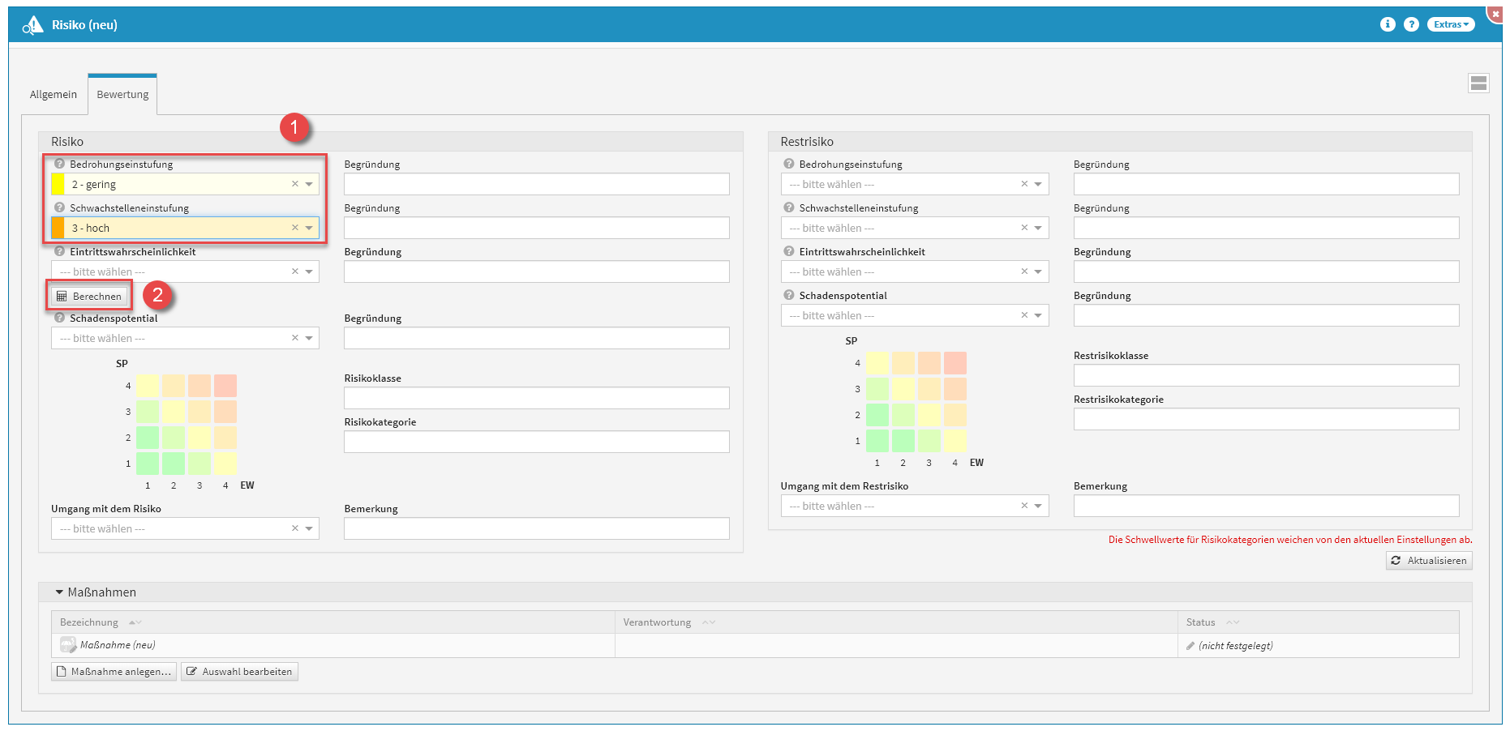Open help via question mark icon in header
This screenshot has height=731, width=1510.
pos(1411,24)
